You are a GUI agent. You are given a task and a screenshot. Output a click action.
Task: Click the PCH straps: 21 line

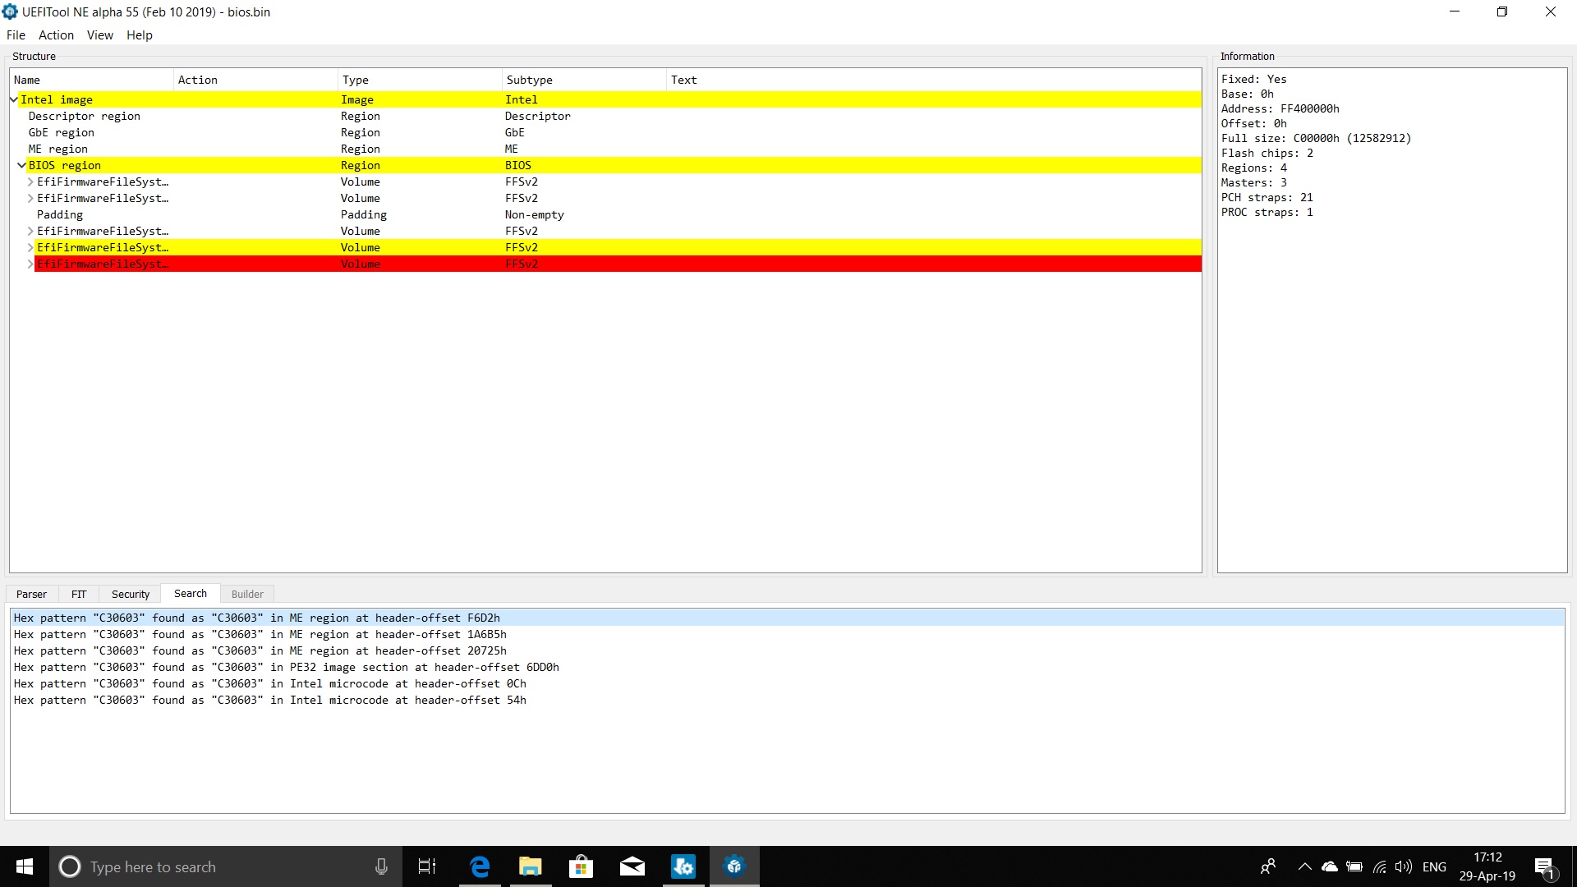coord(1267,197)
